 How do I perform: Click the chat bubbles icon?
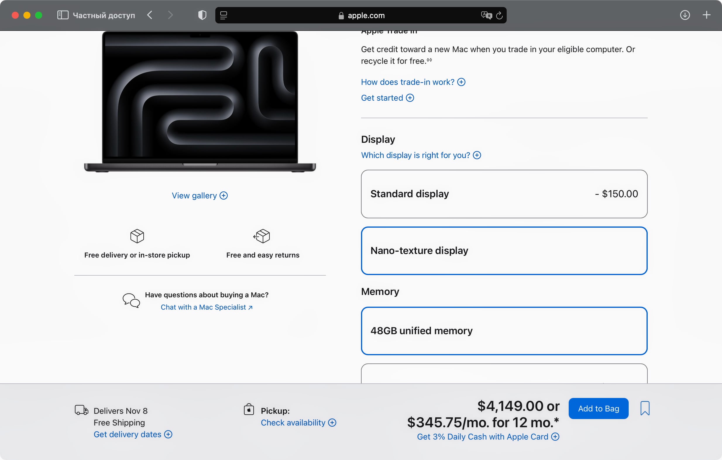[131, 301]
